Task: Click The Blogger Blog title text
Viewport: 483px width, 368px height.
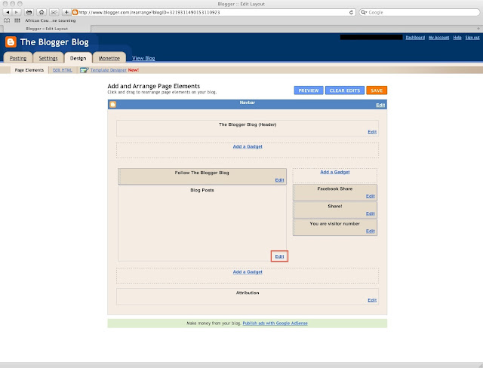Action: coord(54,42)
